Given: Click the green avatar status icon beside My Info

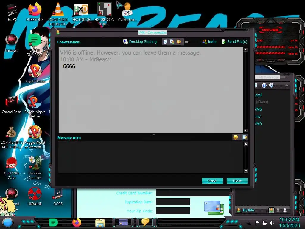Looking at the screenshot, I should pyautogui.click(x=271, y=210).
